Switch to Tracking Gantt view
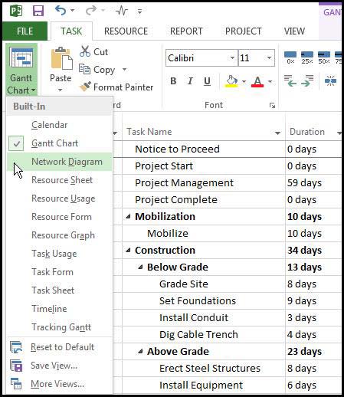The image size is (344, 397). 59,327
